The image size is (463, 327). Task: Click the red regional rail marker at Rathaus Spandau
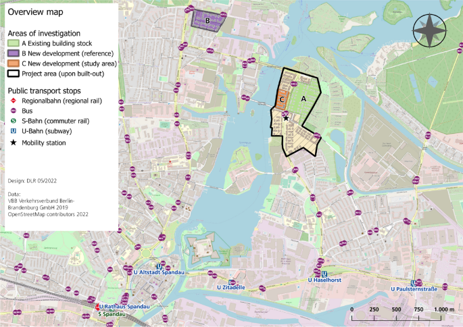(x=97, y=307)
